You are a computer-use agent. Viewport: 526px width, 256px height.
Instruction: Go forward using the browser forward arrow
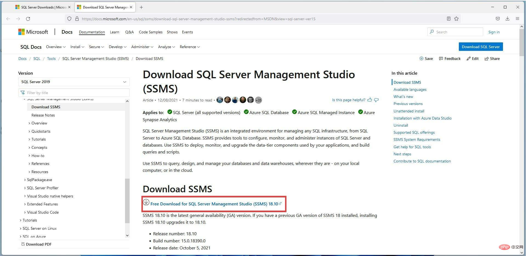coord(18,19)
